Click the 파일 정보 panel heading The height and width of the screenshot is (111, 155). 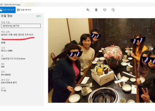pos(7,16)
